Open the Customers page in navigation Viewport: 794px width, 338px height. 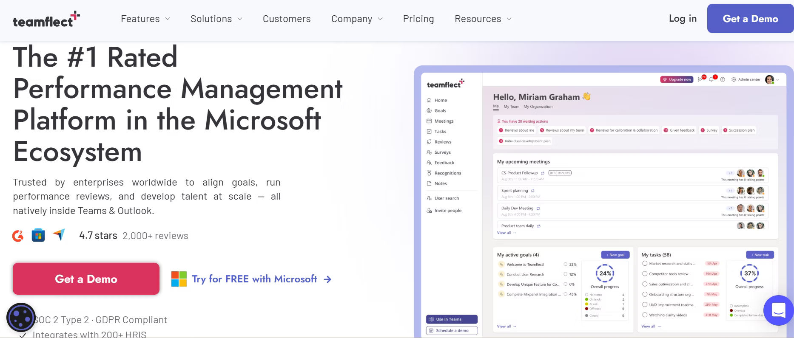click(x=287, y=19)
